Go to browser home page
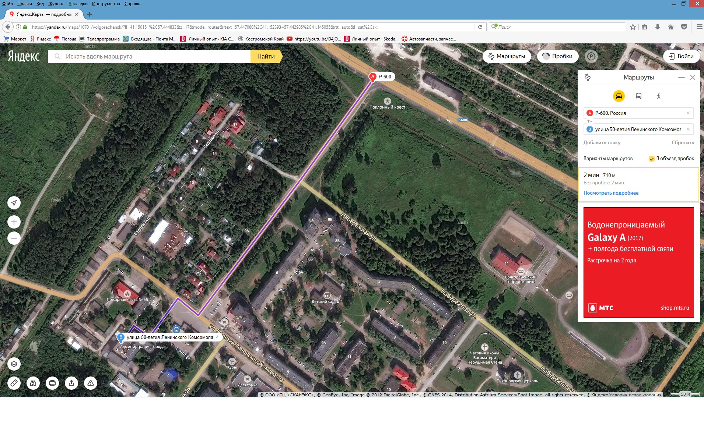The image size is (704, 421). [x=671, y=27]
